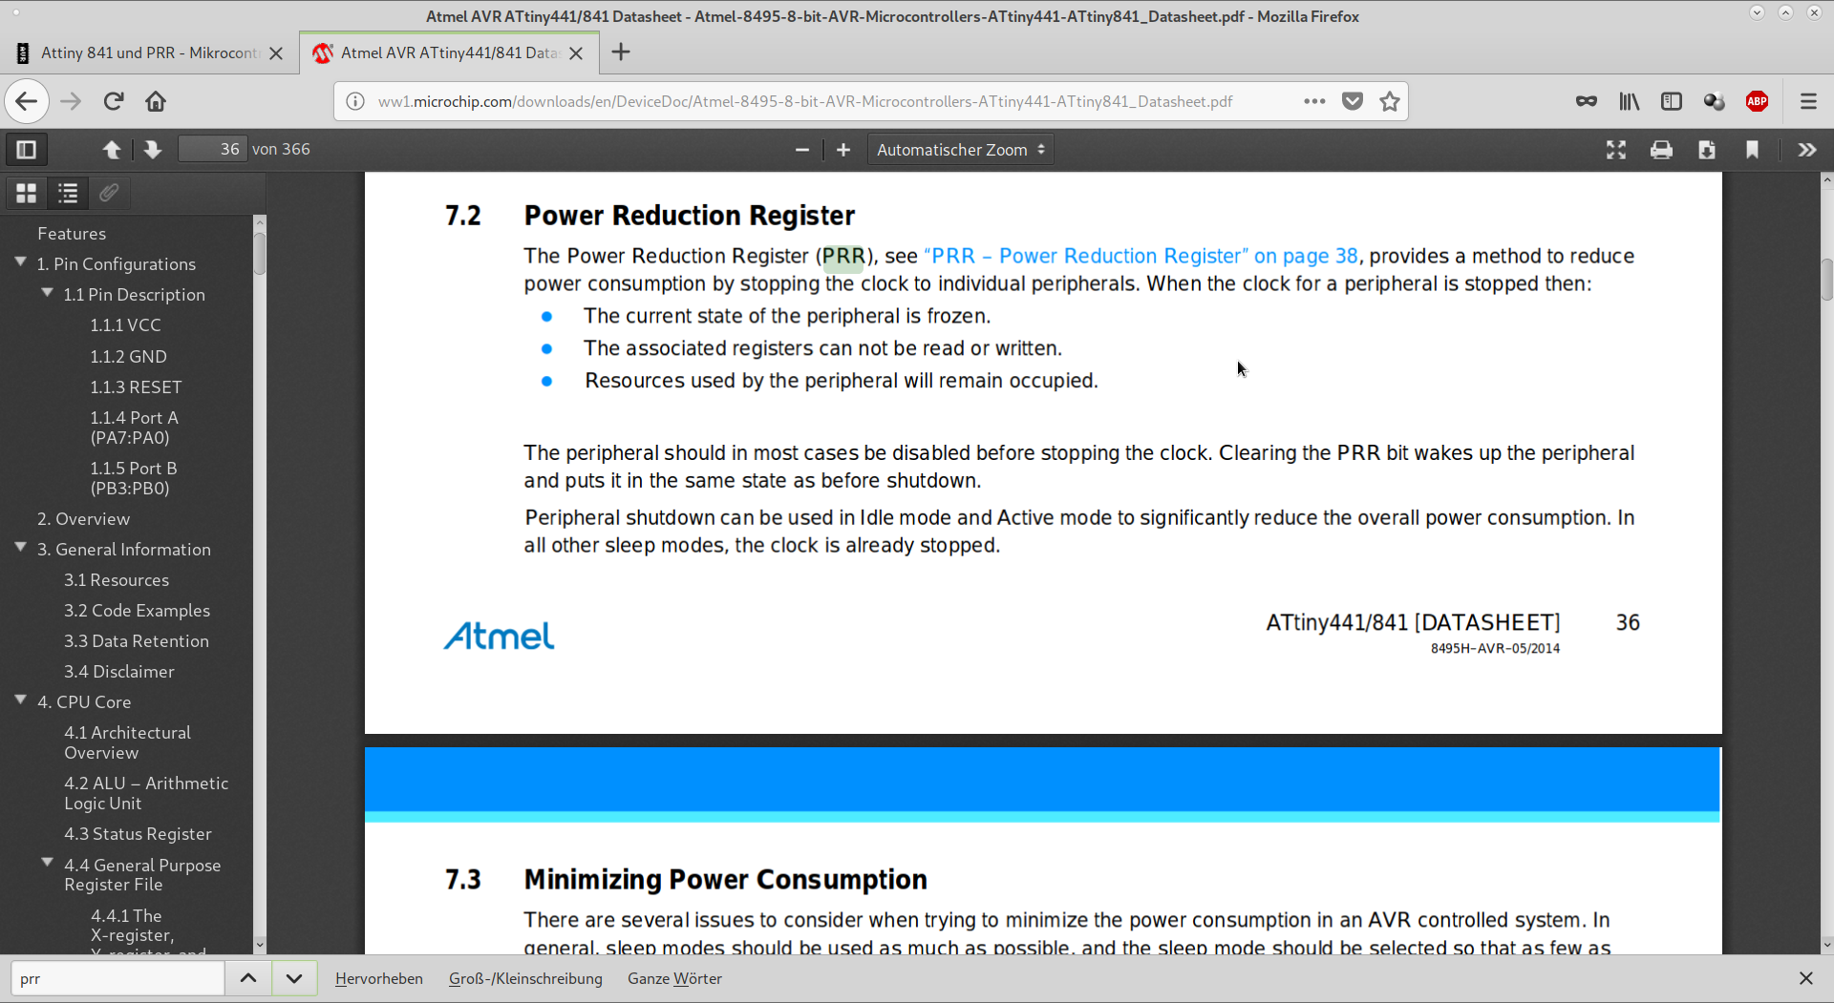Find next match with down arrow
Image resolution: width=1834 pixels, height=1003 pixels.
pyautogui.click(x=294, y=978)
